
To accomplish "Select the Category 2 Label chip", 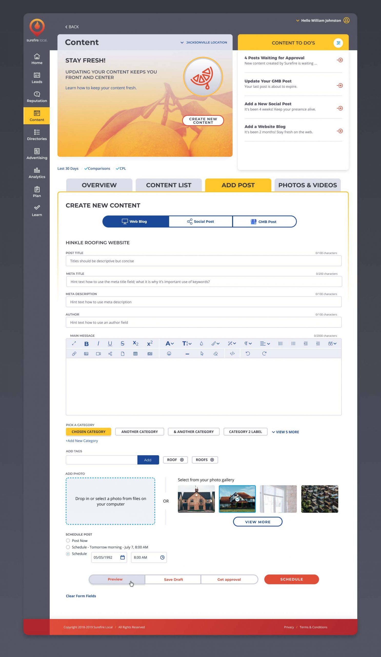I will 246,432.
